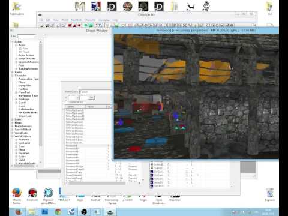This screenshot has height=216, width=288.
Task: Select Container under WorldObjects
Action: coord(24,143)
